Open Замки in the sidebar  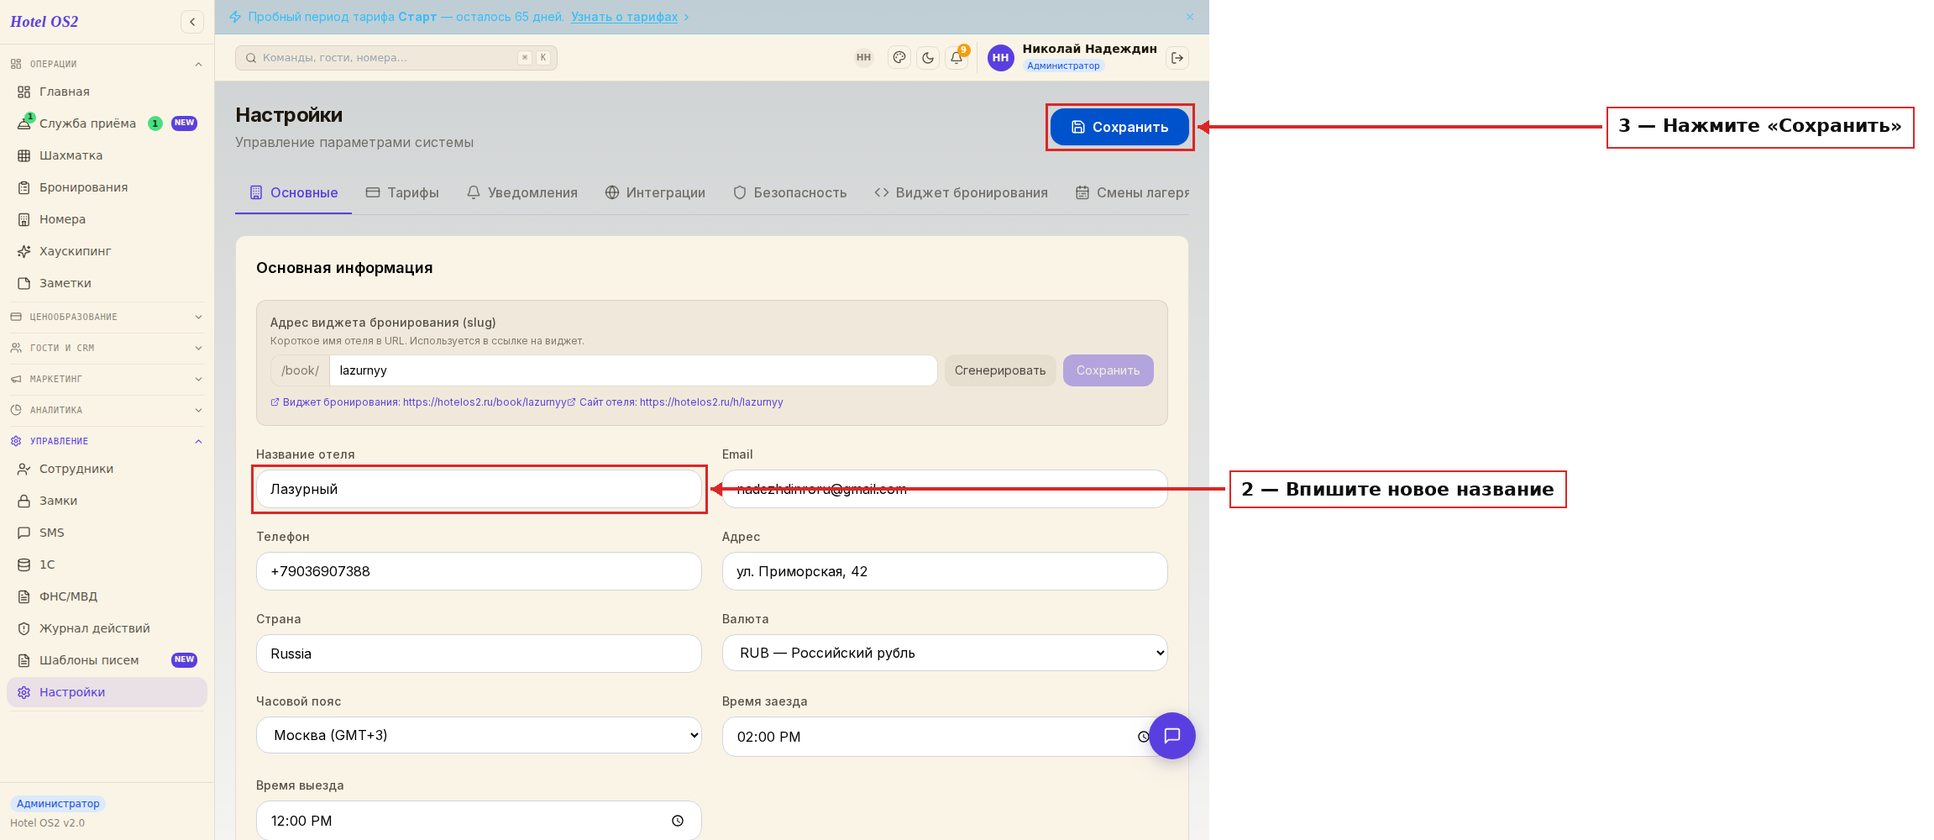click(x=107, y=501)
